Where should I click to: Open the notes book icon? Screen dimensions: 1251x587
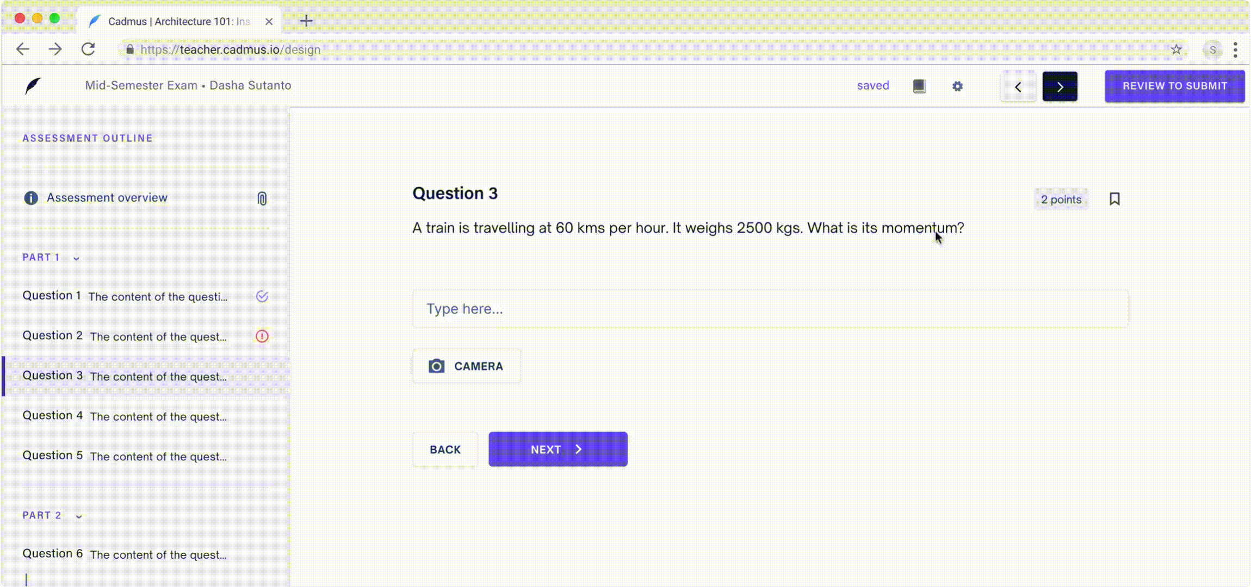click(919, 86)
